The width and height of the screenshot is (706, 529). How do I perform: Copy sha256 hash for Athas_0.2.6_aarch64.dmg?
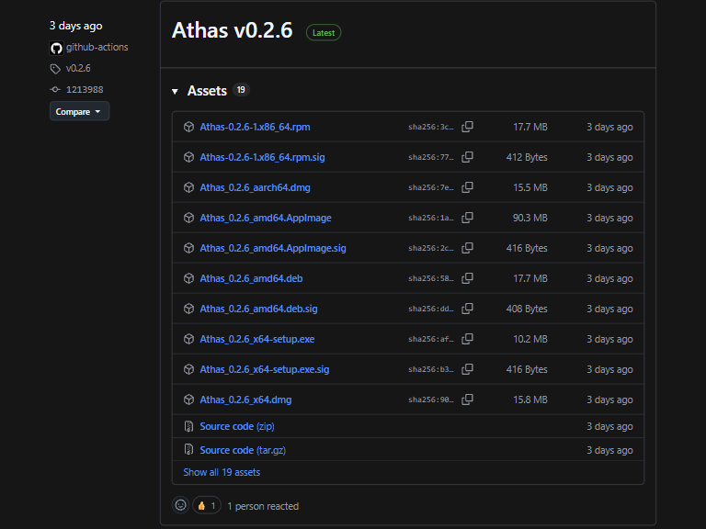click(467, 187)
